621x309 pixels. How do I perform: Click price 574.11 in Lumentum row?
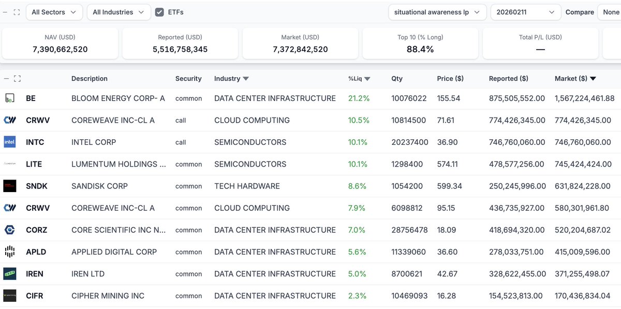tap(448, 164)
